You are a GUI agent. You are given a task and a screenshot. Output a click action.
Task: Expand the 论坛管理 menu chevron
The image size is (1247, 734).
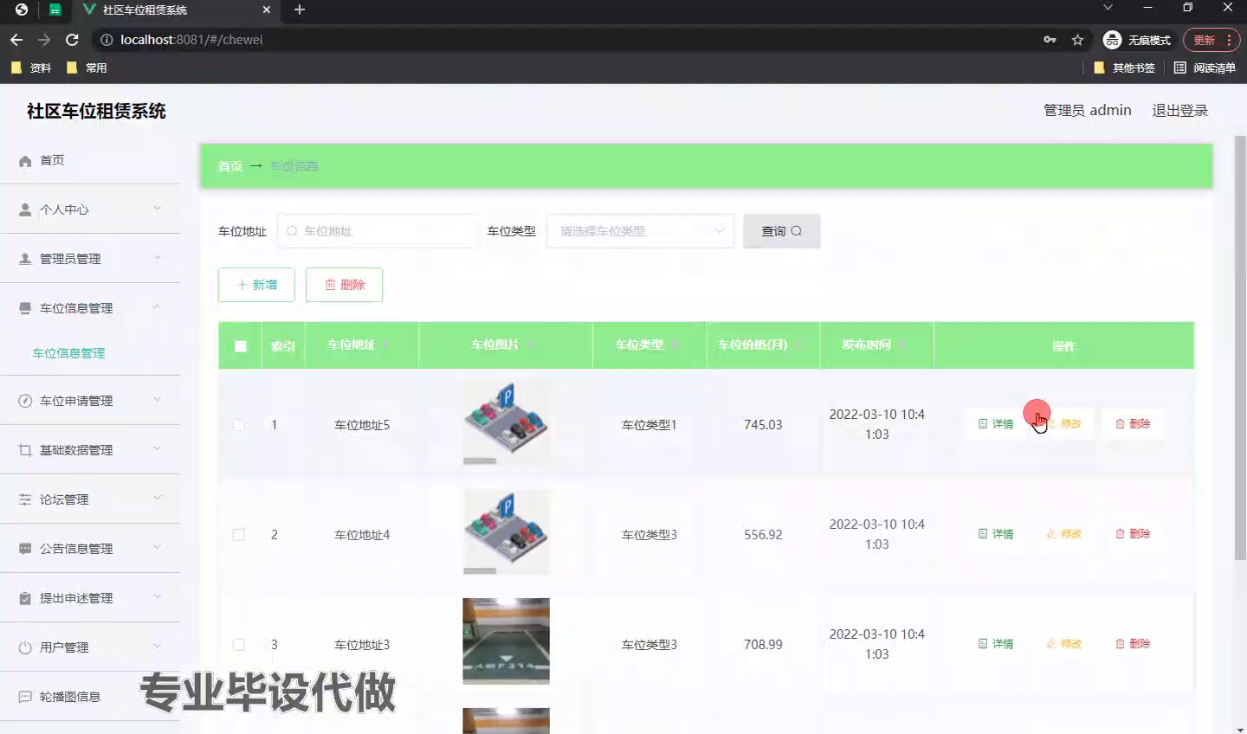click(157, 499)
